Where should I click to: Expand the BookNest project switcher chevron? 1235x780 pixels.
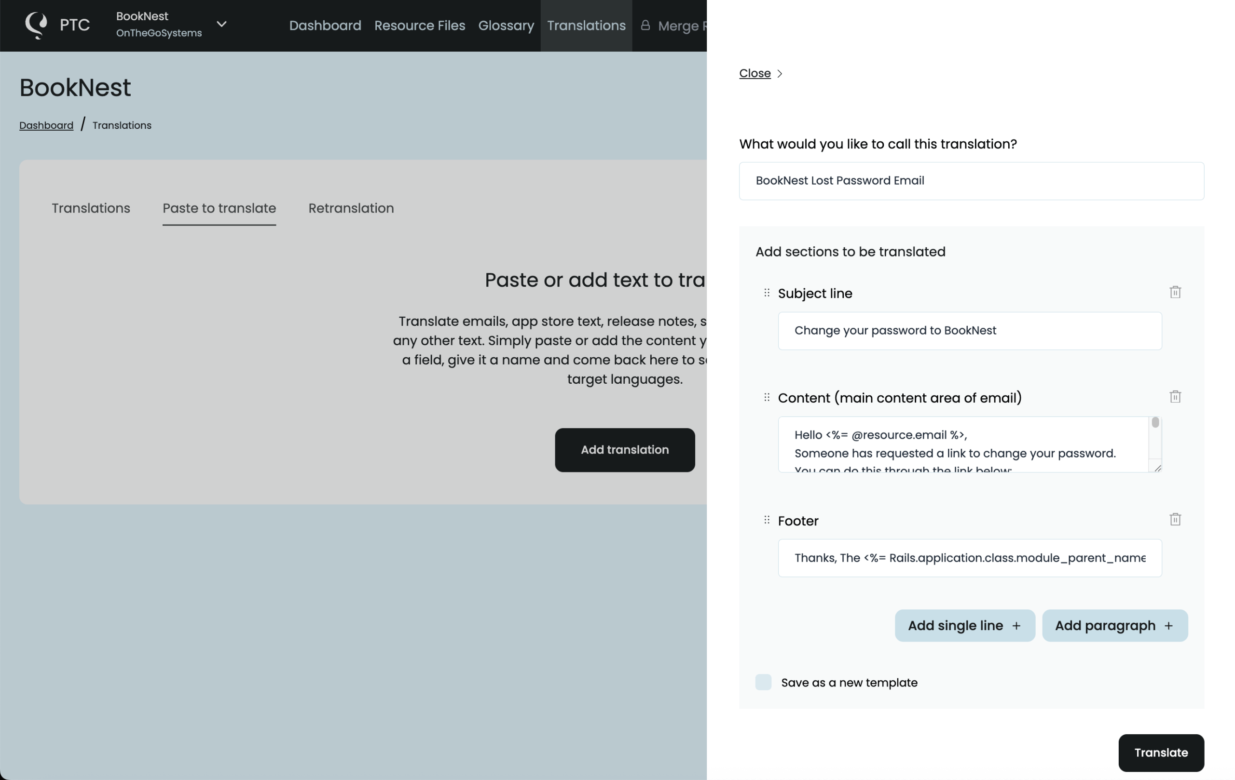(x=221, y=24)
